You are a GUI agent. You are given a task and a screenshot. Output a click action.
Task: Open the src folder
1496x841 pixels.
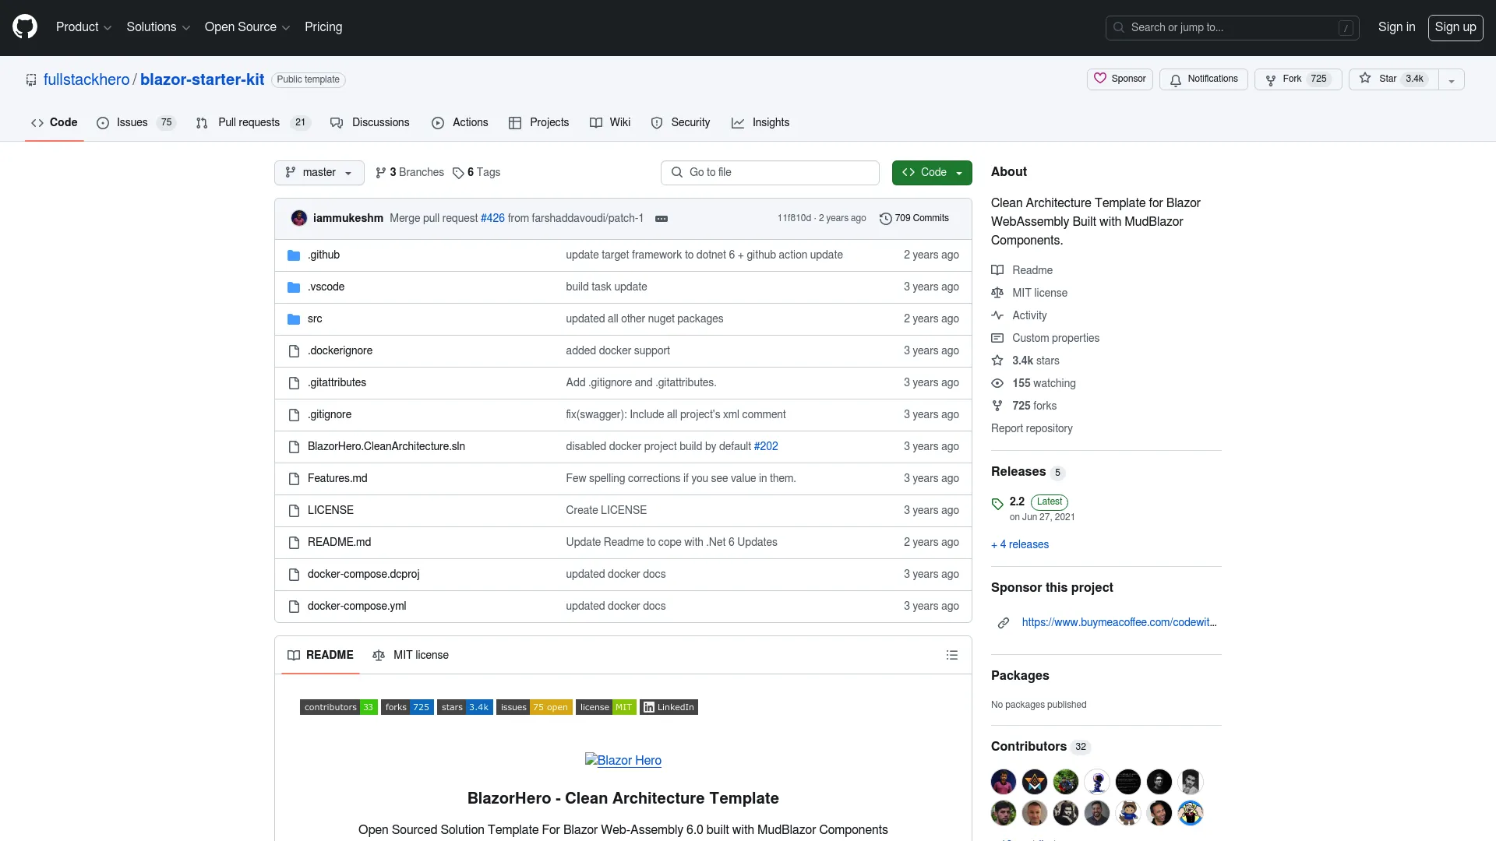(x=315, y=318)
